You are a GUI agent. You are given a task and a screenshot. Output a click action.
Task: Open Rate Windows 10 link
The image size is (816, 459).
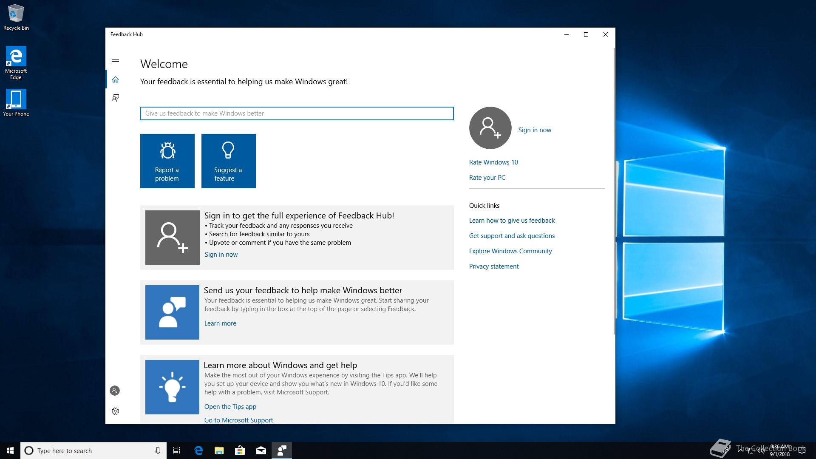(493, 162)
